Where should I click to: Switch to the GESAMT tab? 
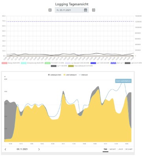pos(129,149)
